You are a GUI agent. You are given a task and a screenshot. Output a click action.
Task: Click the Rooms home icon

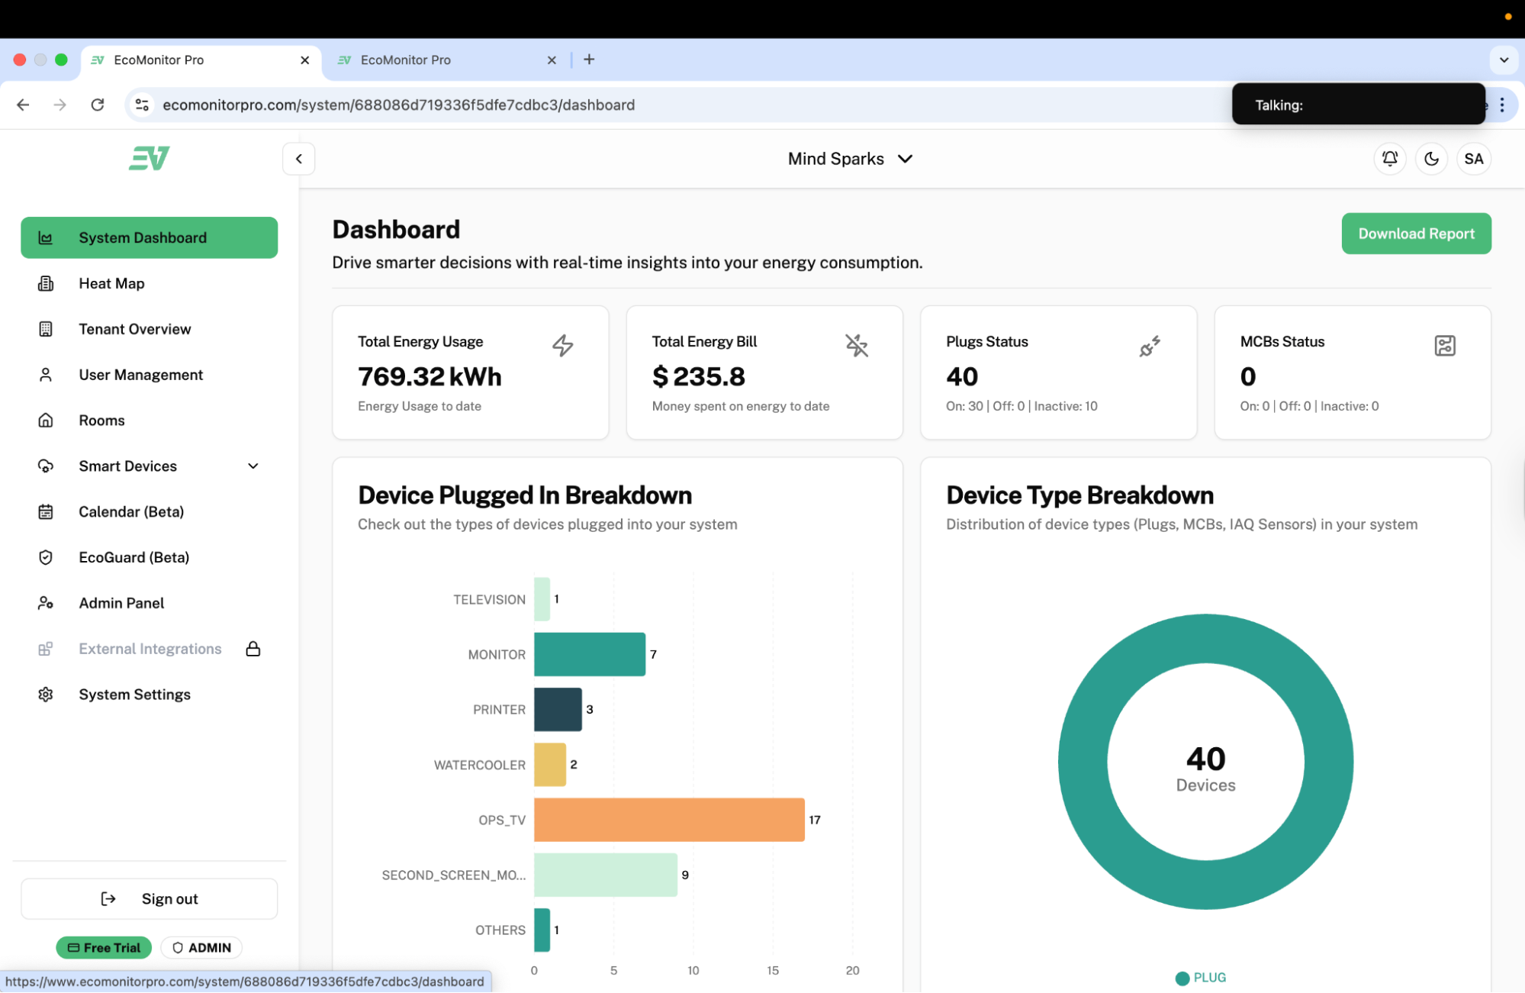pos(46,421)
